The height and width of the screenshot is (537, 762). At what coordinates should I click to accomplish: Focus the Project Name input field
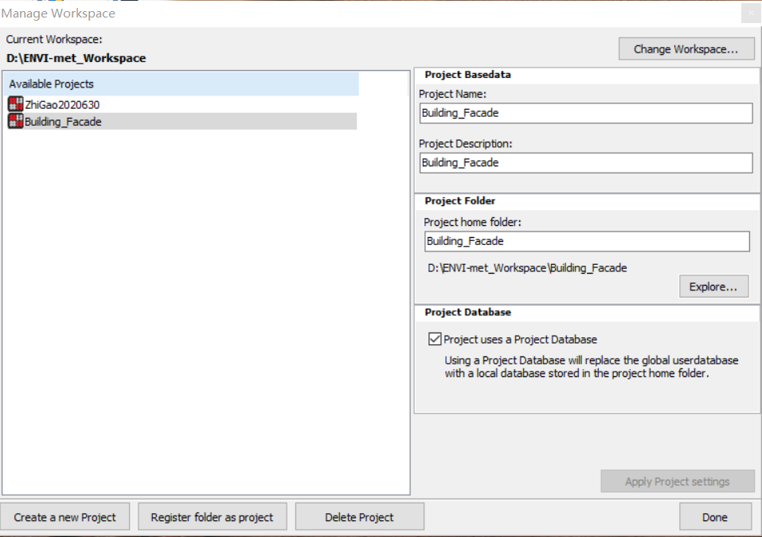tap(586, 113)
